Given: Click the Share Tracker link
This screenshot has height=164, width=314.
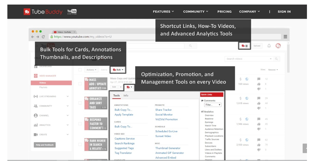Looking at the screenshot, I should pos(163,110).
